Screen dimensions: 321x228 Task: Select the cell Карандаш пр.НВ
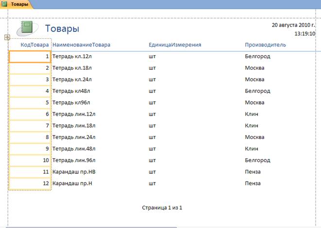point(74,172)
